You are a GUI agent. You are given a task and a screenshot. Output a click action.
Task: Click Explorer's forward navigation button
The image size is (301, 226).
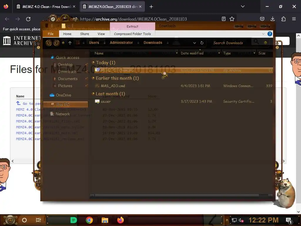pos(56,43)
